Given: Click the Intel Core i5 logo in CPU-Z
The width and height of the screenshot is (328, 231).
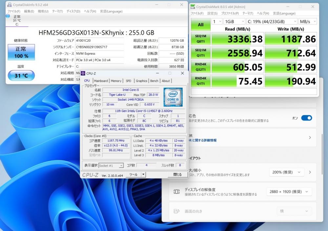Looking at the screenshot, I should click(173, 97).
